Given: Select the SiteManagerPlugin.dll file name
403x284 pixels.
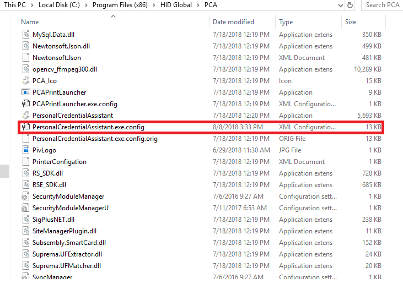Looking at the screenshot, I should [x=65, y=231].
